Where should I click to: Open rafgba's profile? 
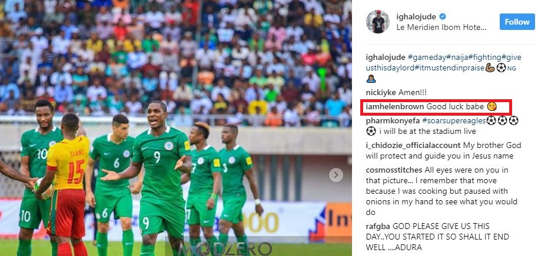378,226
